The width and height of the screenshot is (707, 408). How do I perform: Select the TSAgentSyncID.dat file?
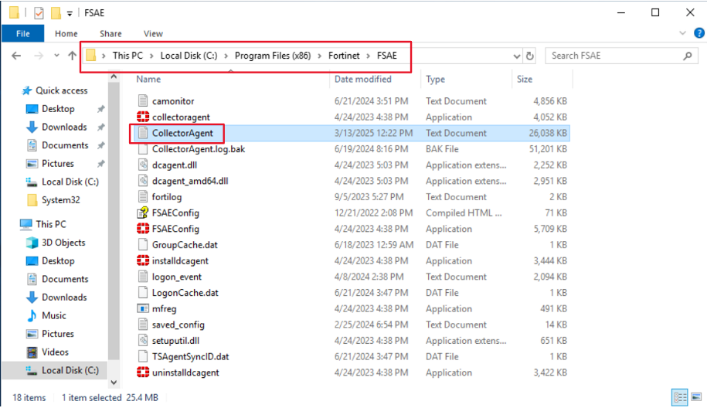(190, 356)
